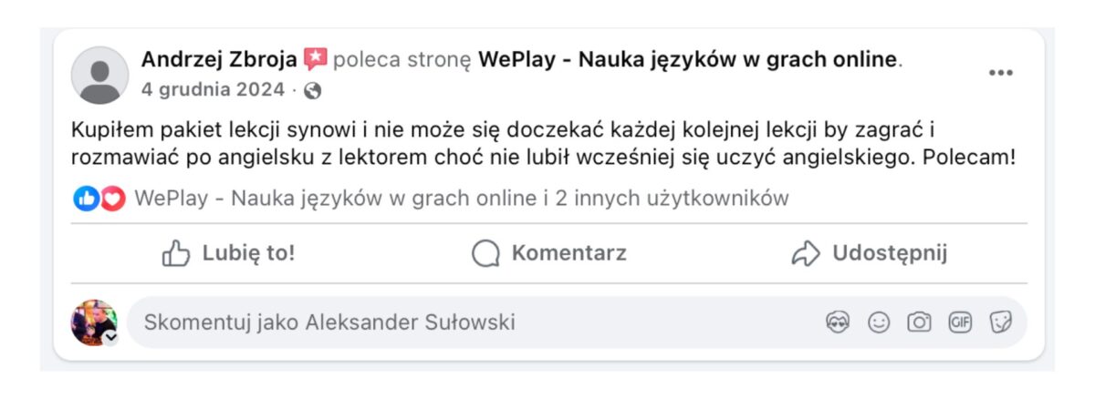Open WePlay - Nauka języków page link
Viewport: 1095px width, 399px height.
(x=687, y=60)
